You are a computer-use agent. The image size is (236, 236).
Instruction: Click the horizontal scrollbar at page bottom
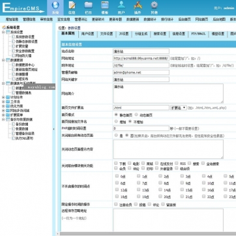(148, 234)
